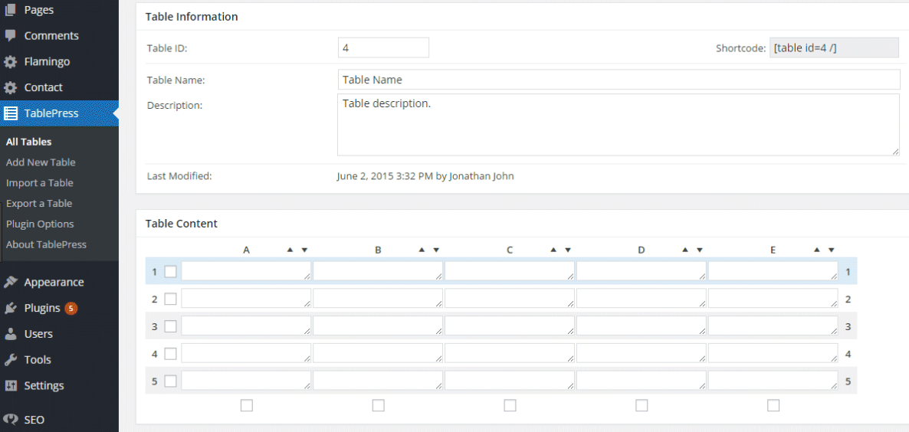Click the Plugins update count badge
The image size is (909, 432).
click(71, 308)
